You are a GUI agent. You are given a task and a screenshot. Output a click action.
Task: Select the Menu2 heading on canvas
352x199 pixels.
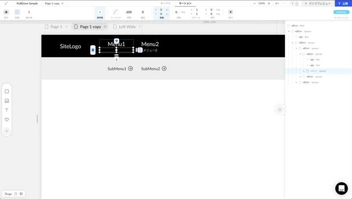pyautogui.click(x=150, y=44)
